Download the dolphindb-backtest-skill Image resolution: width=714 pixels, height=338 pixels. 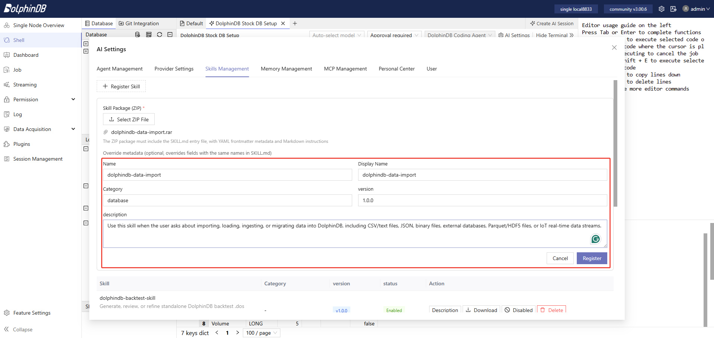point(482,310)
